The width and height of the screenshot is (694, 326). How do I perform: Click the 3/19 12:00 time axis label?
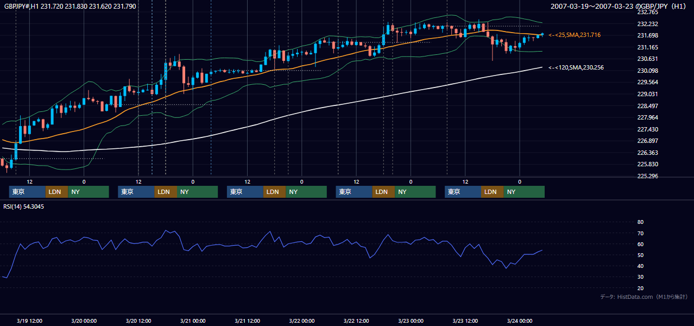[x=29, y=321]
